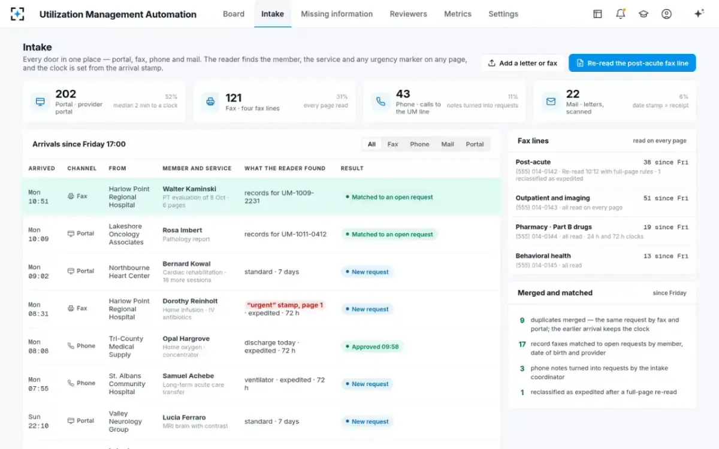Click the Phone icon in stats card

380,102
